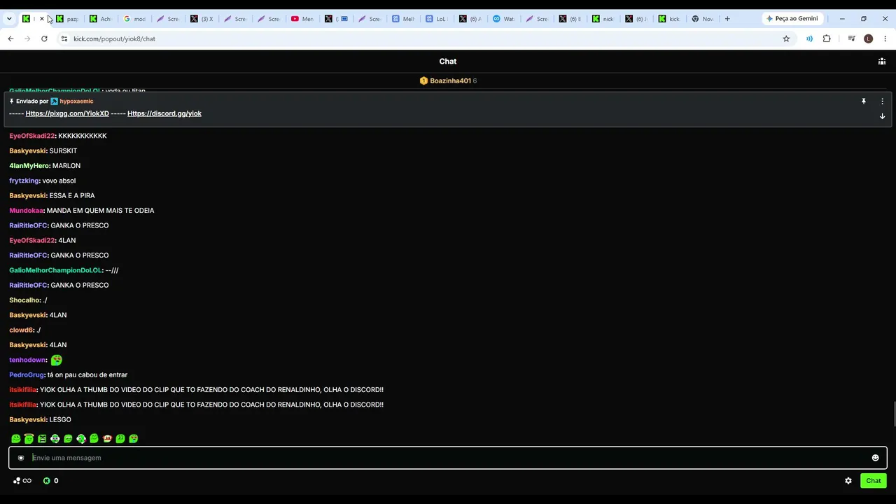
Task: Open user tenhodown's profile
Action: click(27, 360)
